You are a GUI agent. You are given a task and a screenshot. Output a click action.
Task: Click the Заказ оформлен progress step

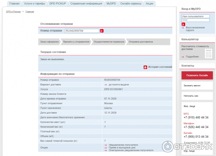49,42
